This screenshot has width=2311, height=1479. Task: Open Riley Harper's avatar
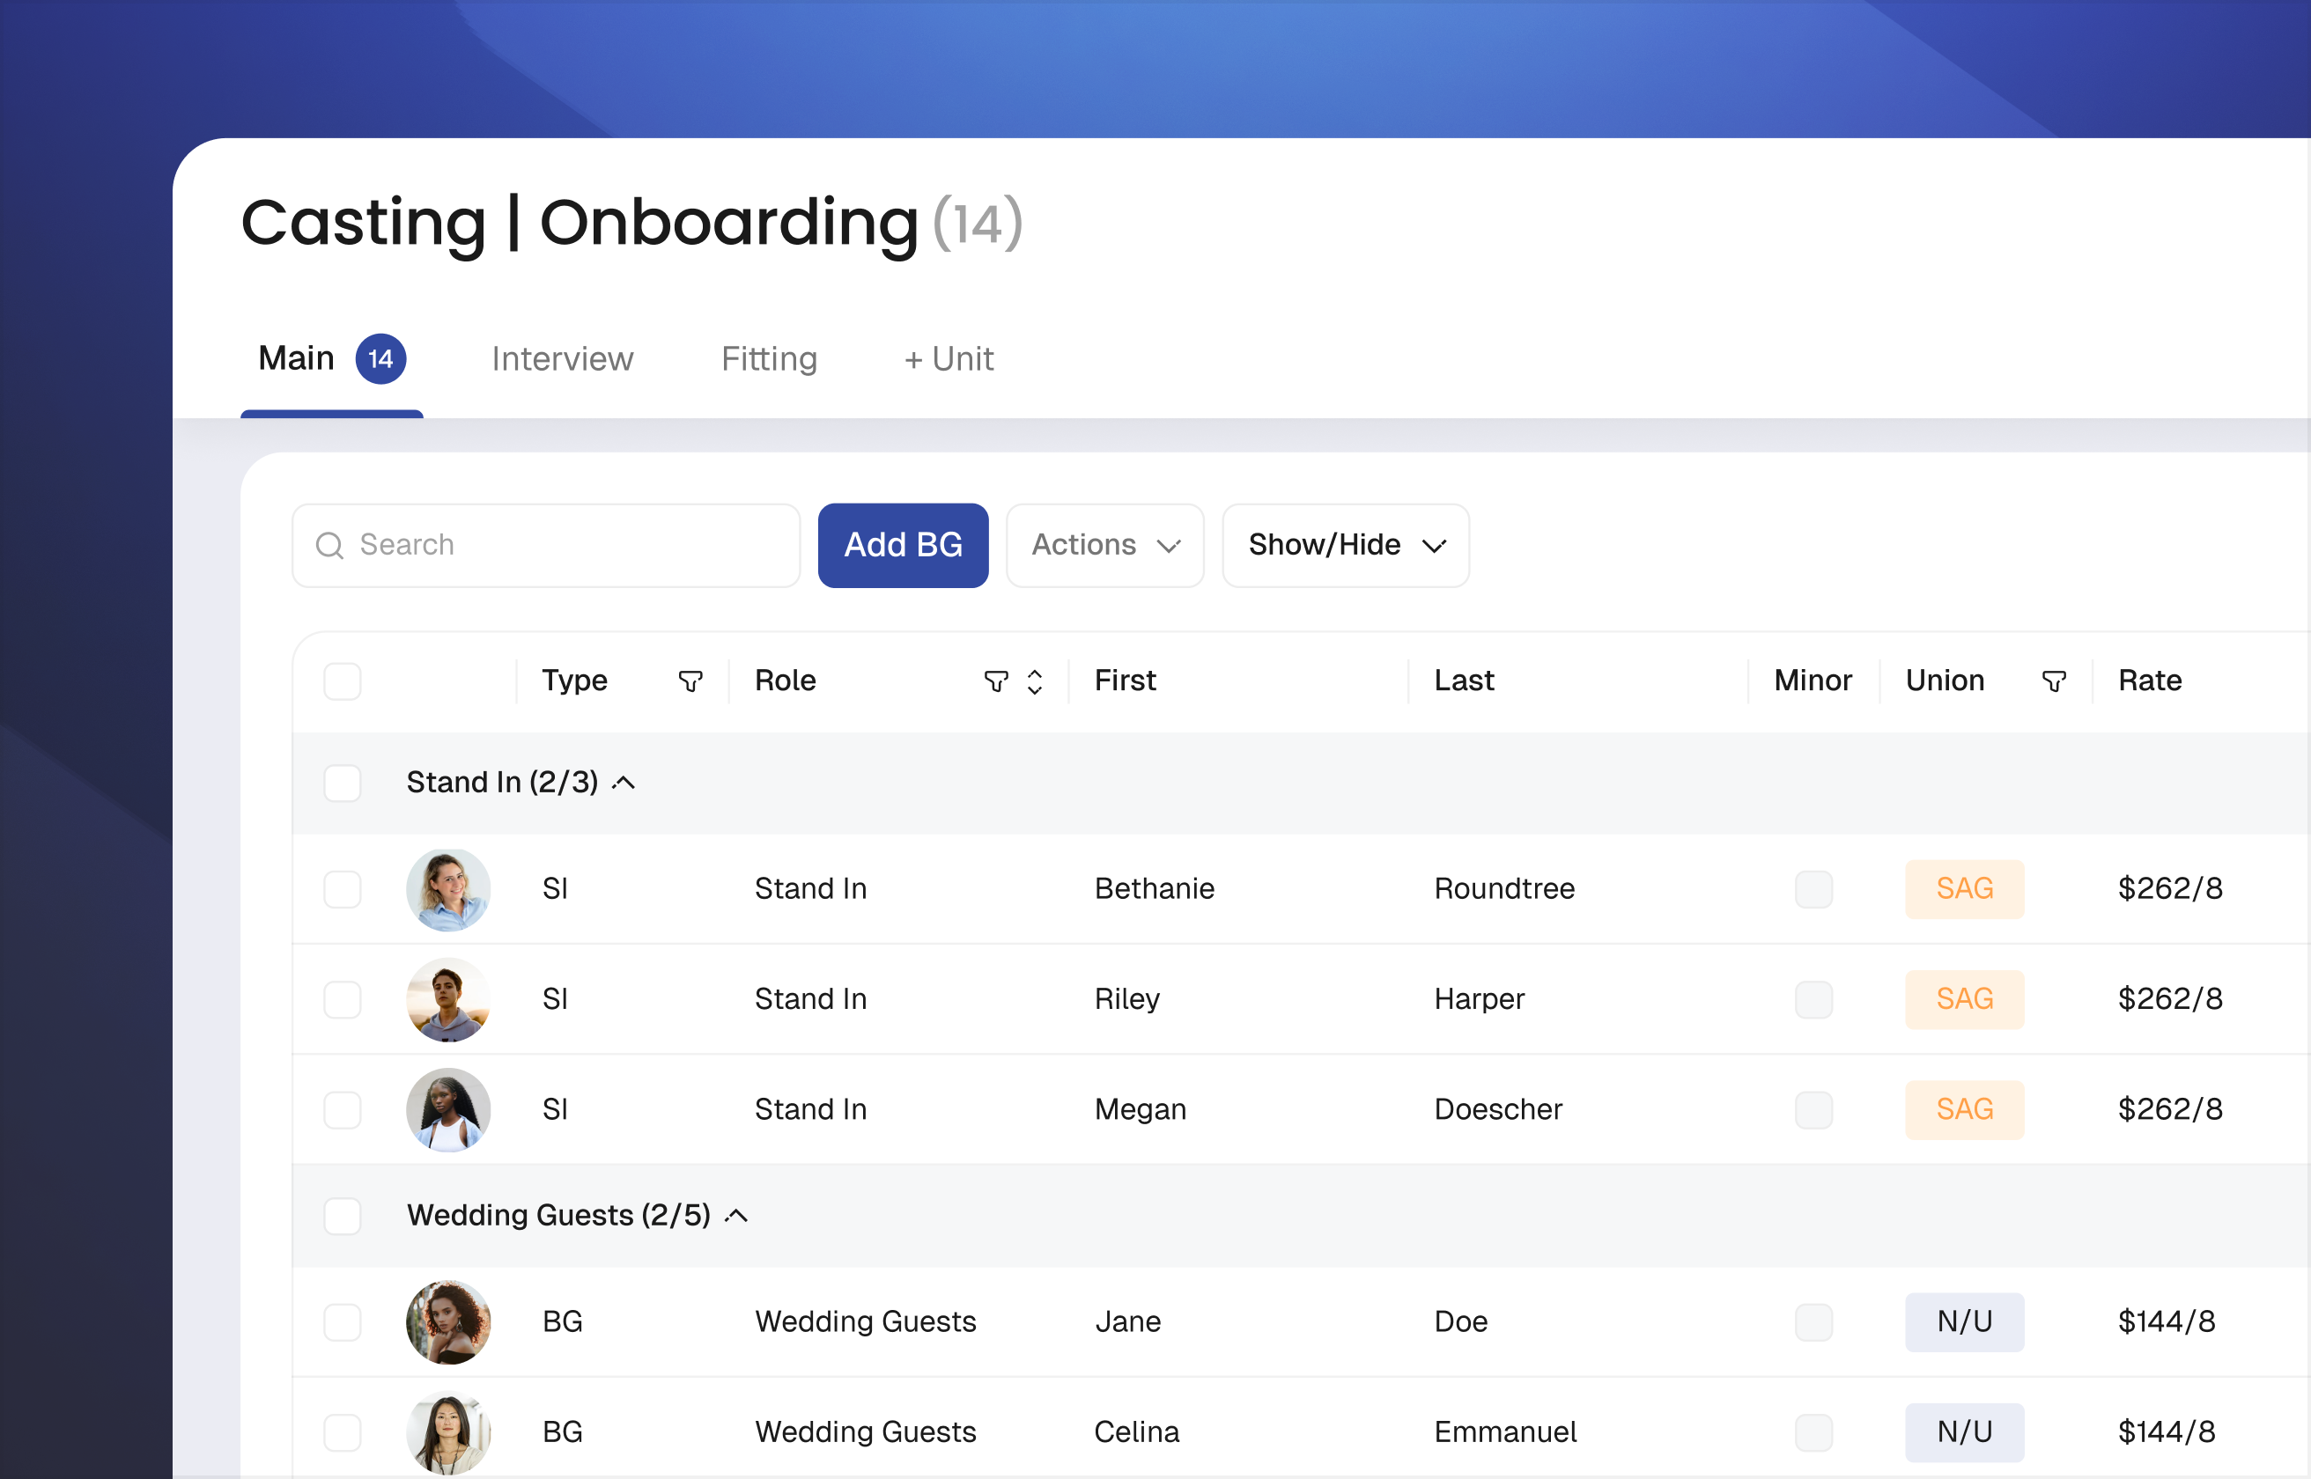tap(447, 1000)
